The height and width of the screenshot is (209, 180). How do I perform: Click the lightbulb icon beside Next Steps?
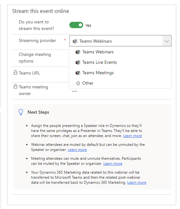21,112
